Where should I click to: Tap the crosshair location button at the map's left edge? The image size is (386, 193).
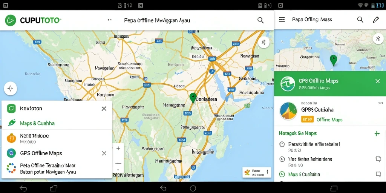[x=10, y=89]
